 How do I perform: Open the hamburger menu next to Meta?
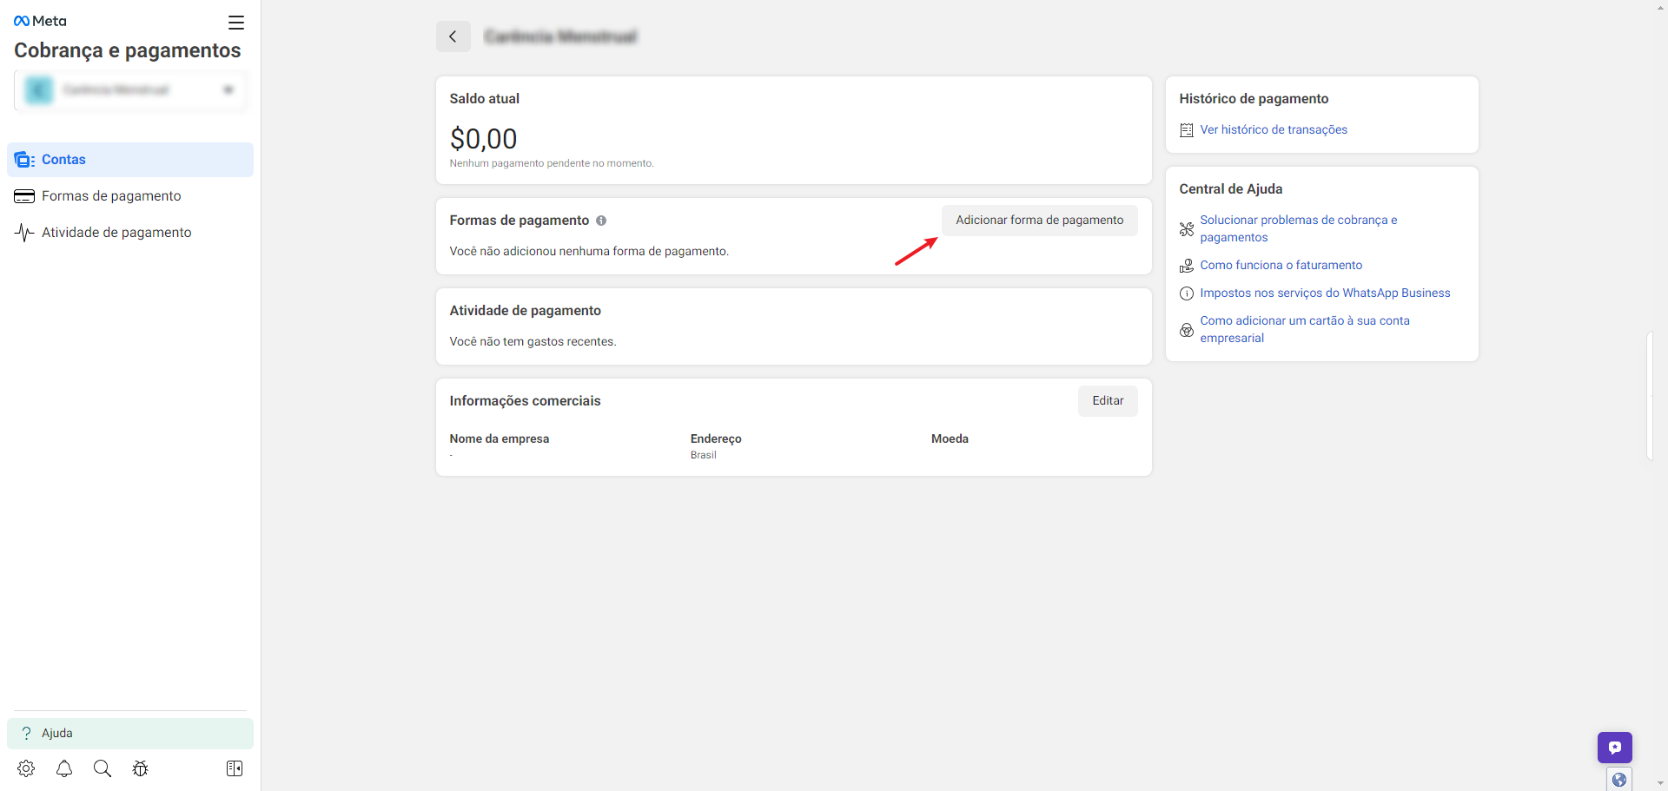(236, 23)
